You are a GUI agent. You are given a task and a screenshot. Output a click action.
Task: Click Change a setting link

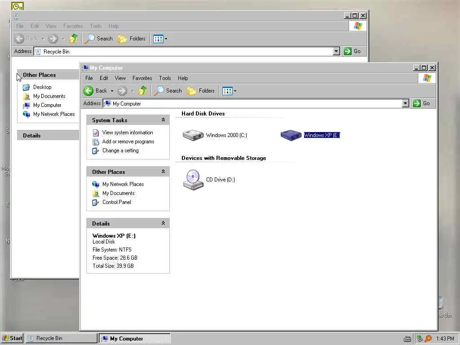120,150
